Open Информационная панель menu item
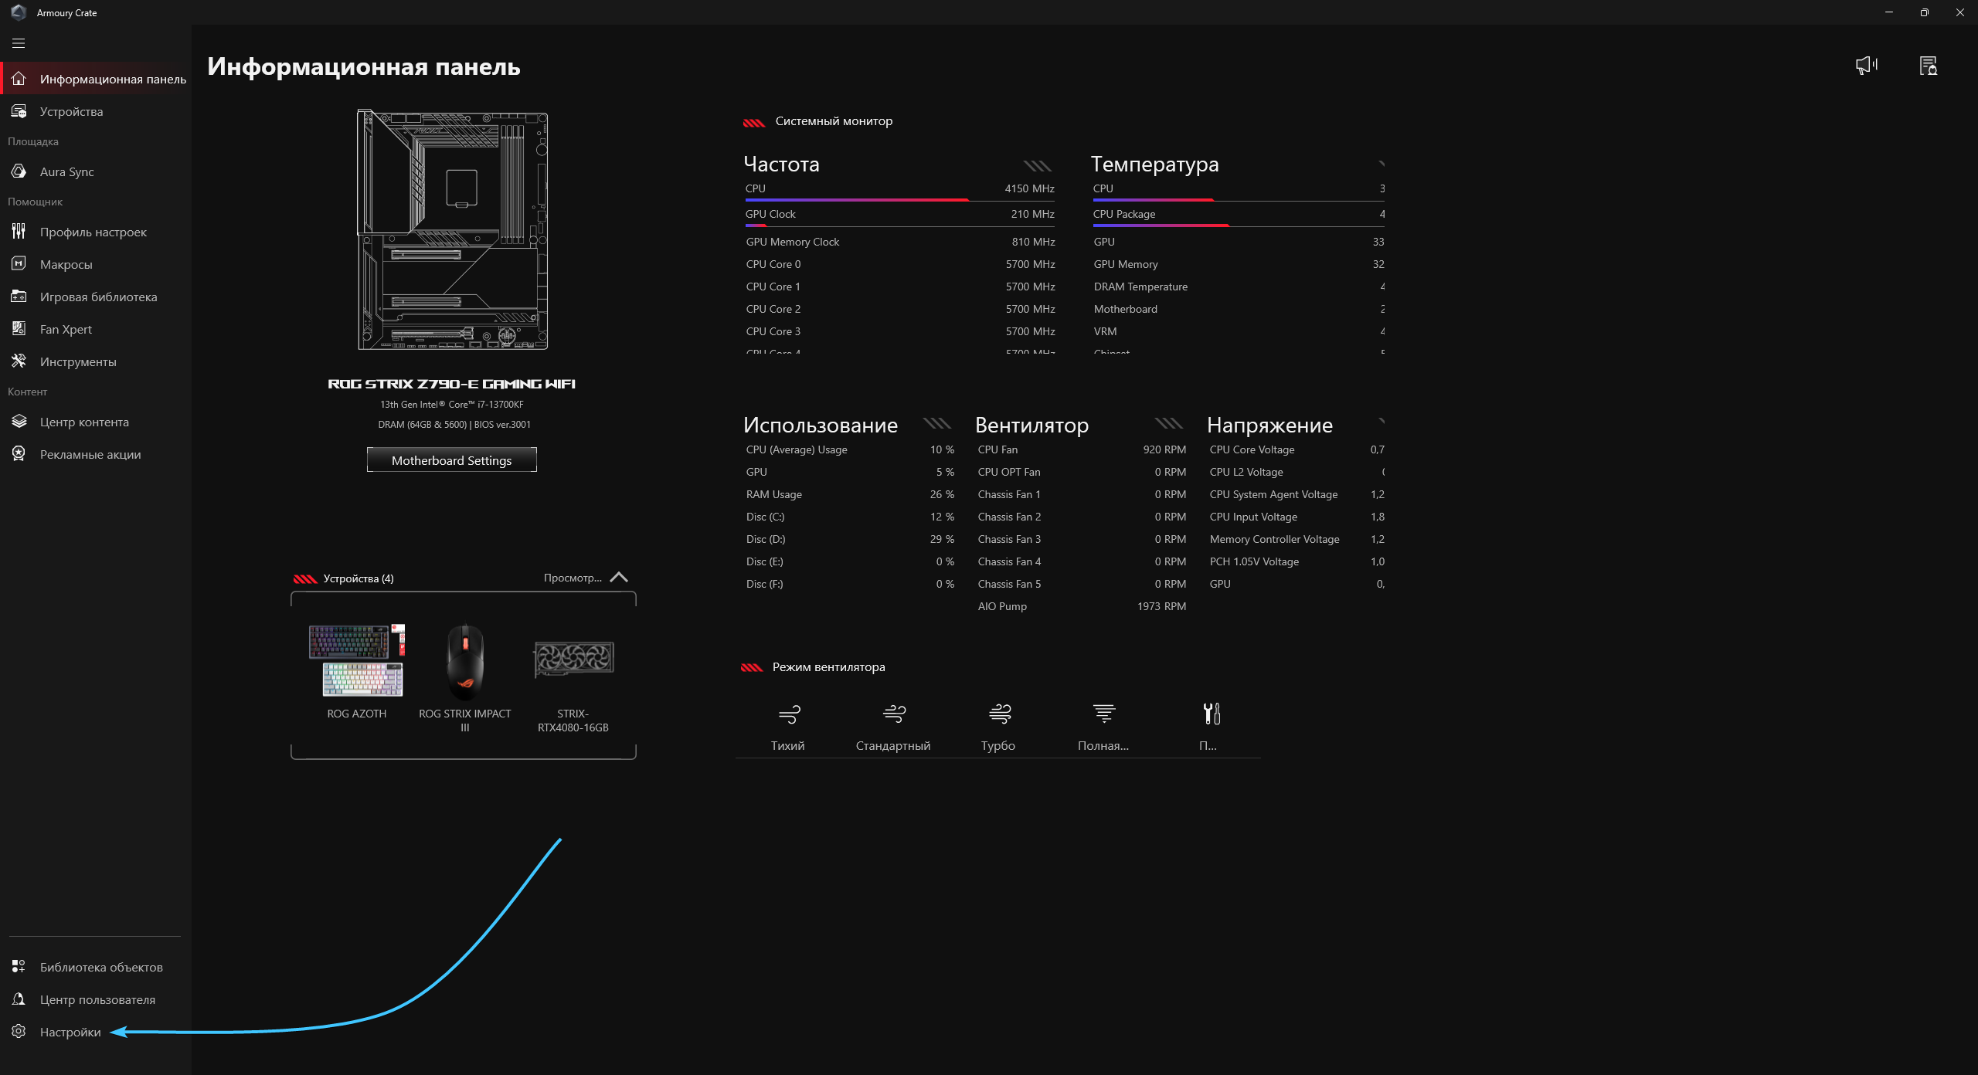Screen dimensions: 1978x1075 tap(96, 79)
